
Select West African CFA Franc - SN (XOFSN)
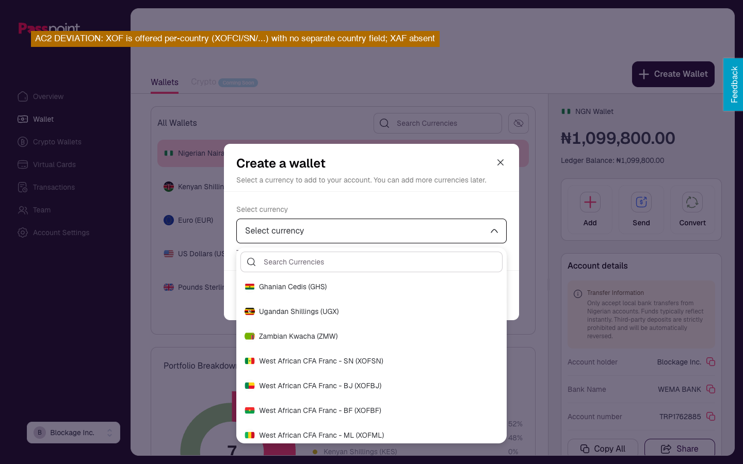coord(372,361)
